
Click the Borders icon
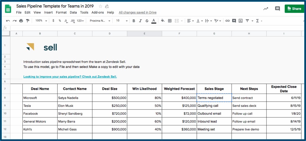coord(170,21)
